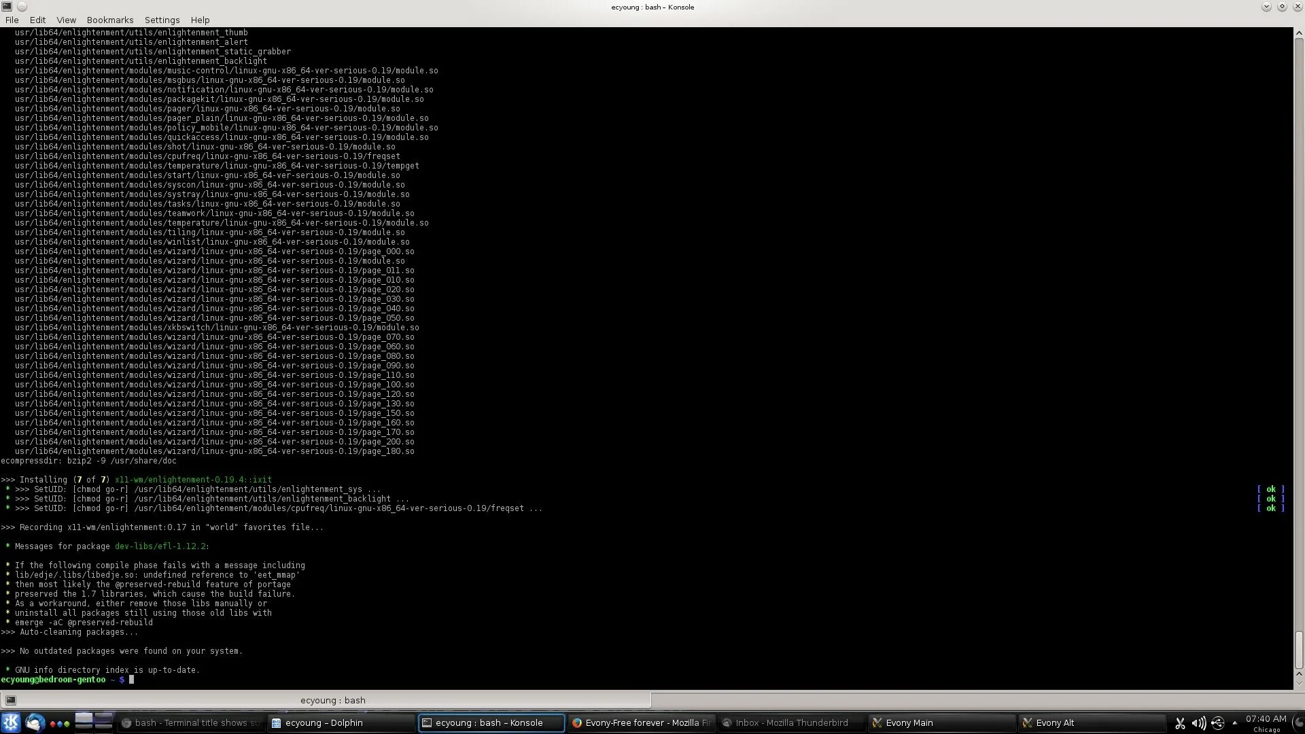
Task: Toggle the Konsole terminal window focus
Action: [x=489, y=722]
